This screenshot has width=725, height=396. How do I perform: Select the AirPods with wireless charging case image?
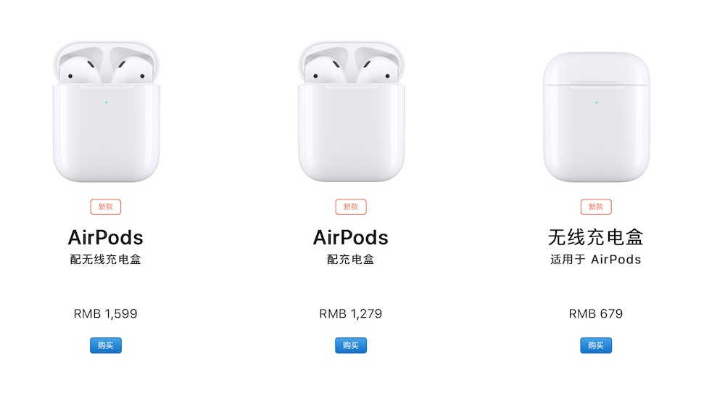[x=106, y=112]
